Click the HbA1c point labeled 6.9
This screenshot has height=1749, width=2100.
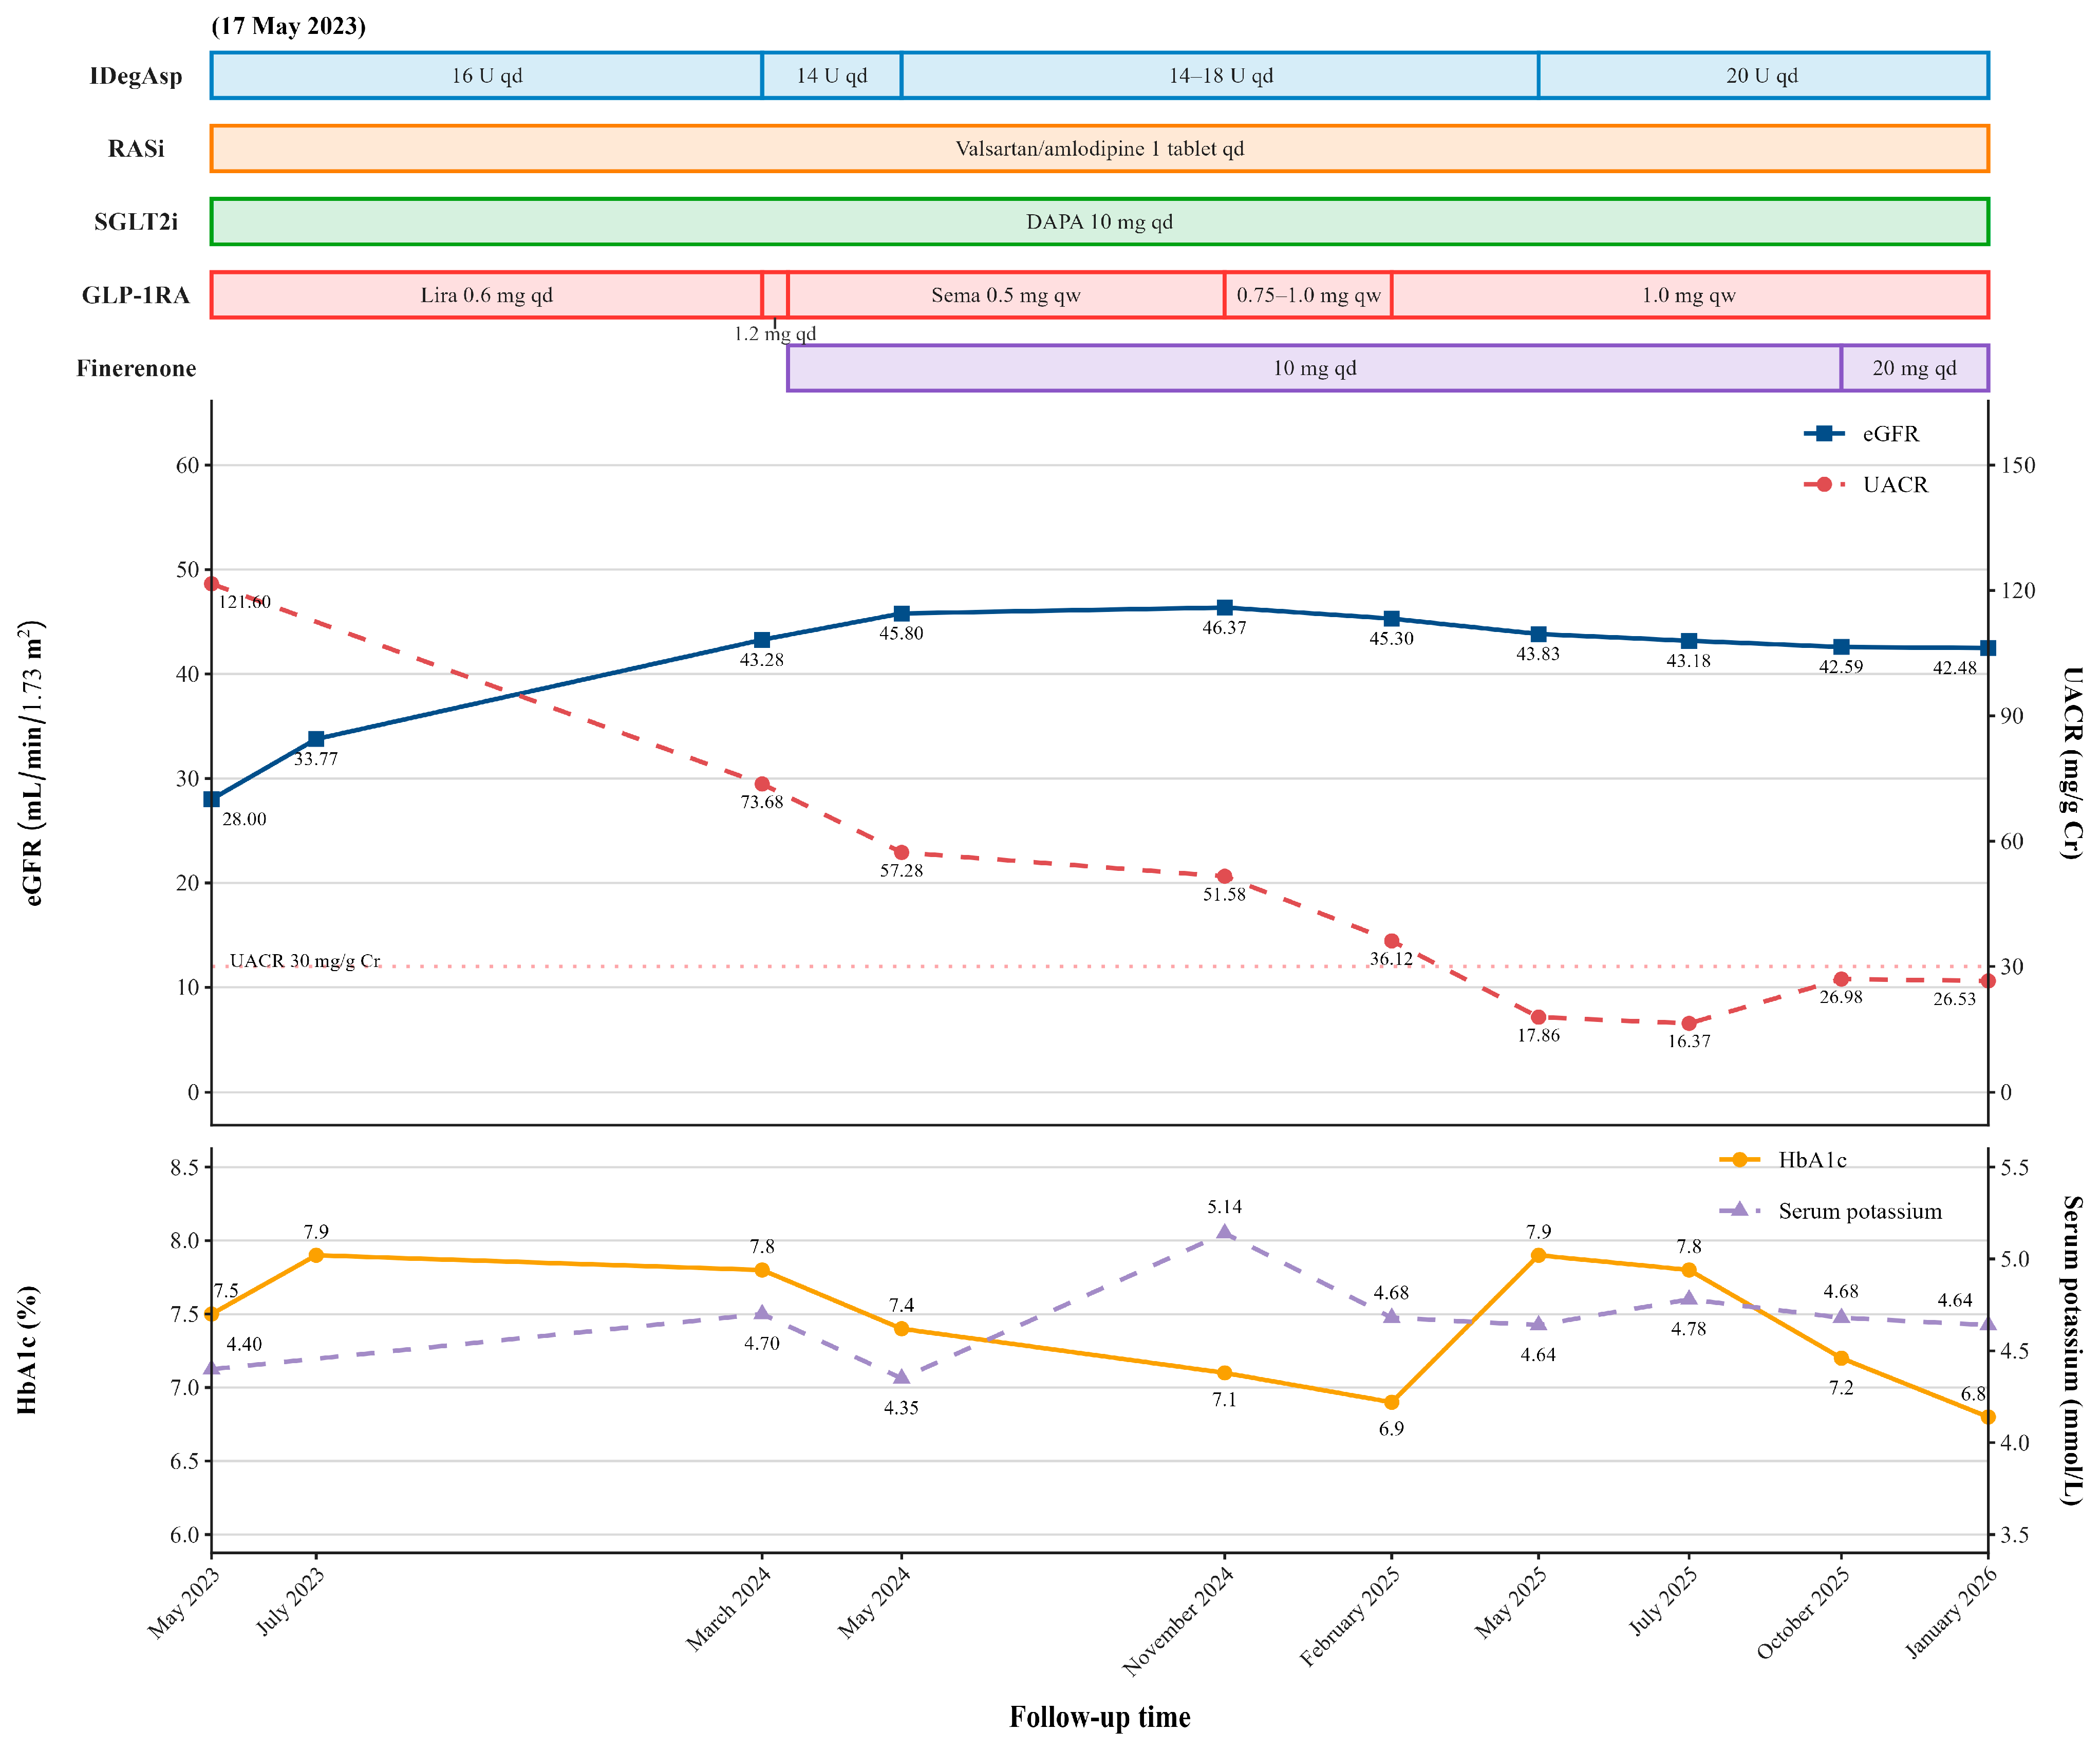click(1392, 1402)
